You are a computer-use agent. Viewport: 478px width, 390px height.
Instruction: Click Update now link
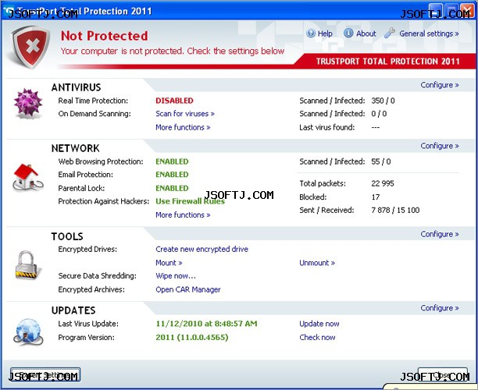pos(319,324)
